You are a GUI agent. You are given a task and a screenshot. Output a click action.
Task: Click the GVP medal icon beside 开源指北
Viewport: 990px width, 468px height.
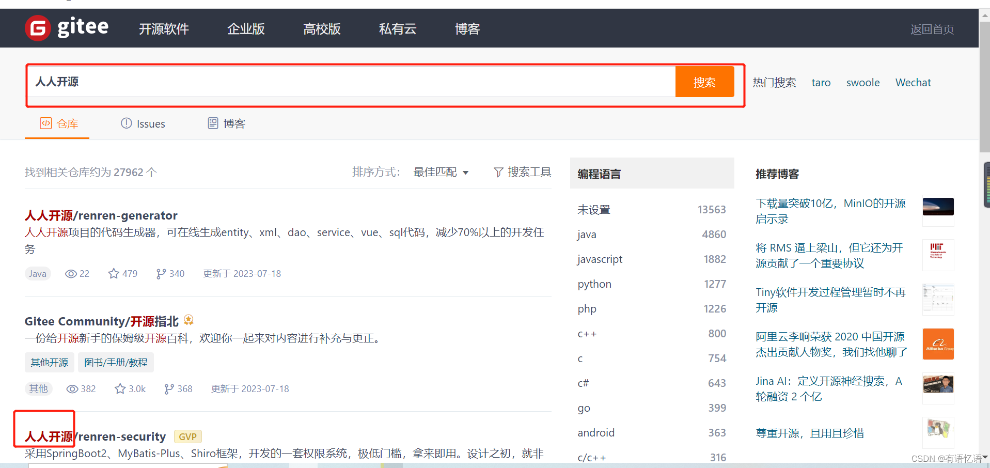[189, 320]
